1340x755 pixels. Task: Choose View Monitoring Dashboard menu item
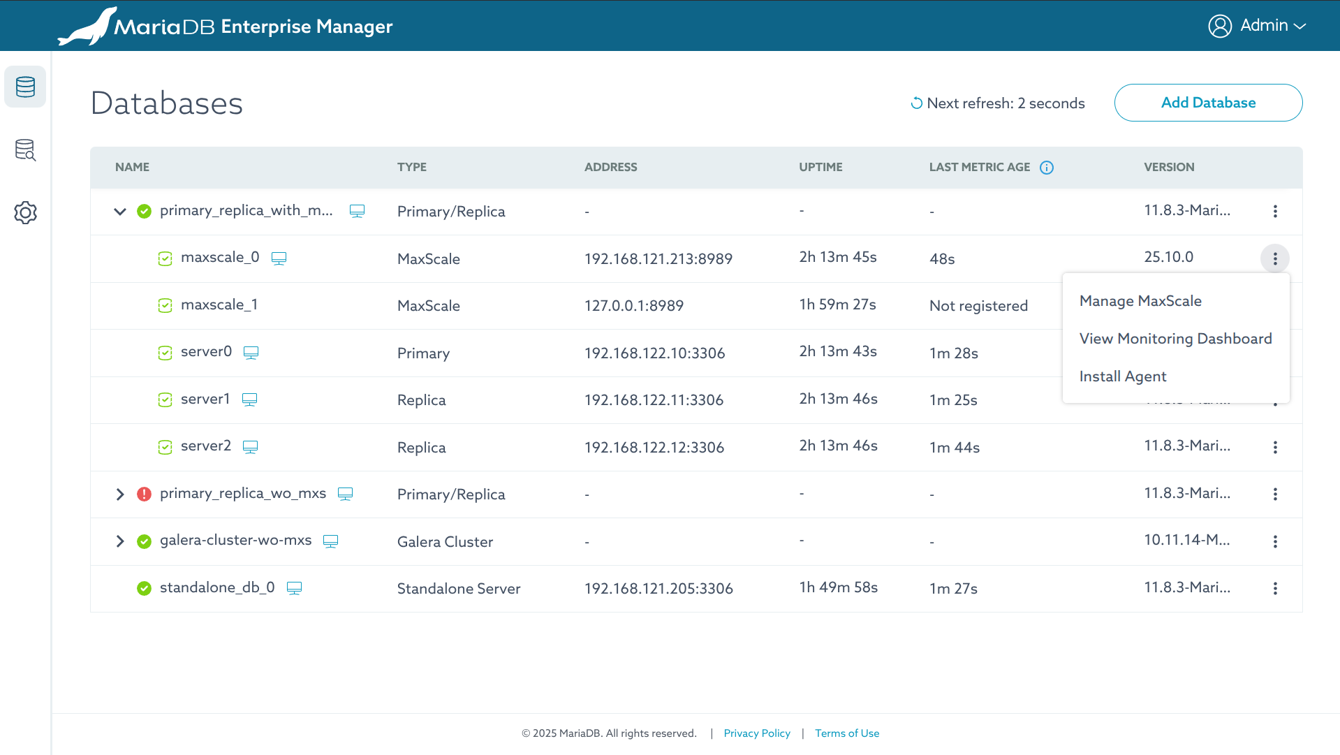click(x=1175, y=339)
